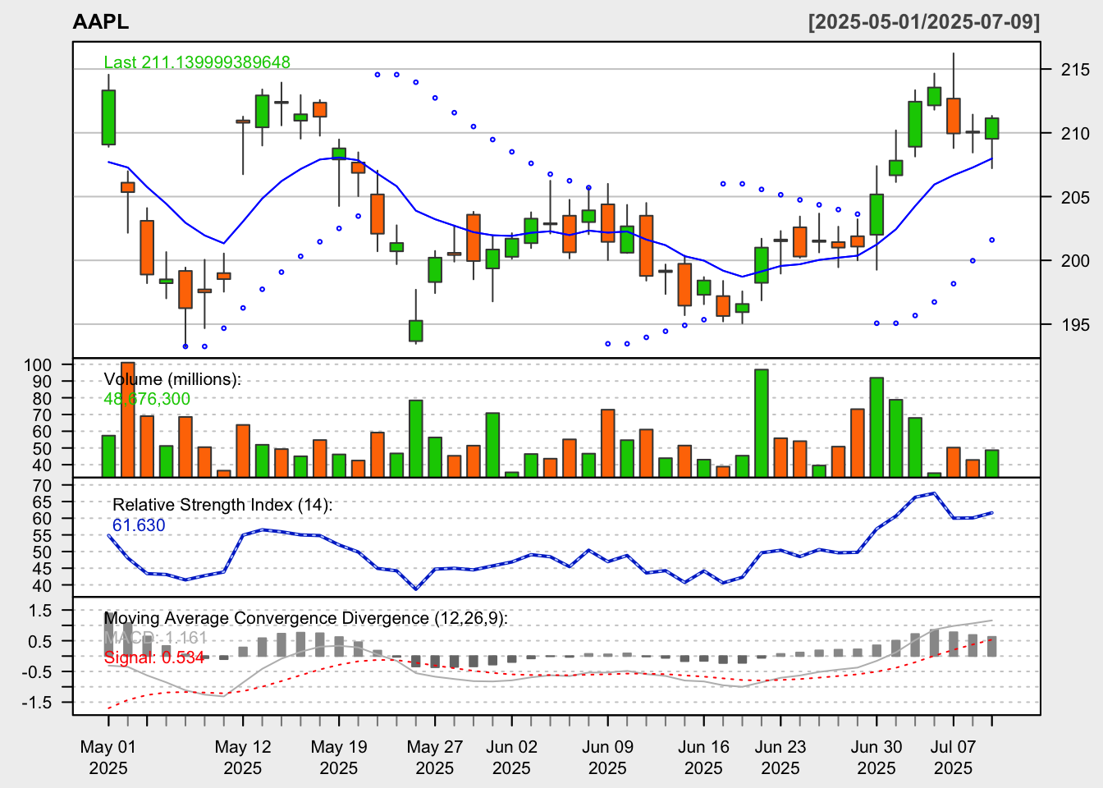Screen dimensions: 1103x788
Task: Click the -1.5 label on the MACD axis
Action: point(37,703)
